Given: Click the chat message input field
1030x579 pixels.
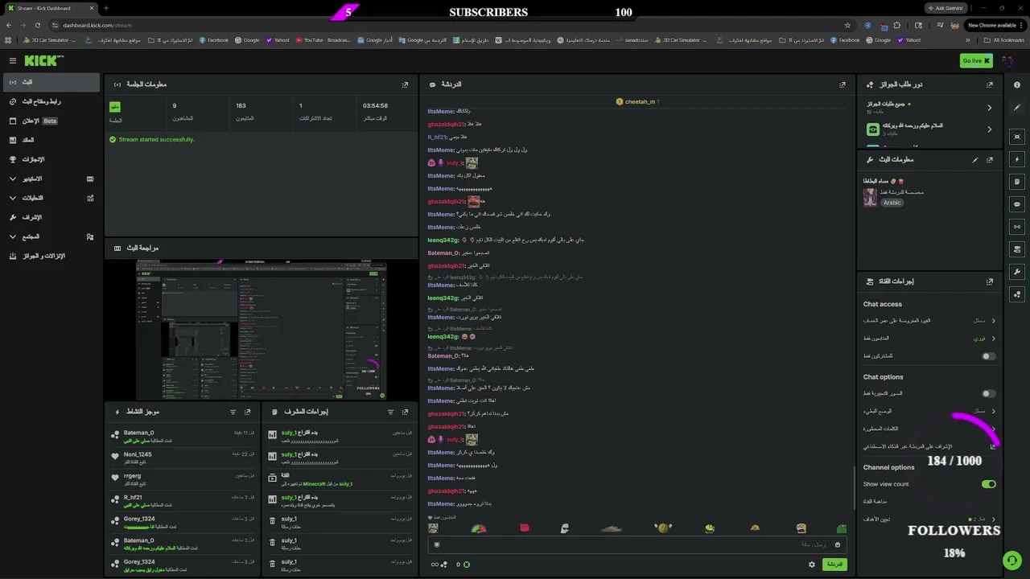Looking at the screenshot, I should [x=637, y=544].
